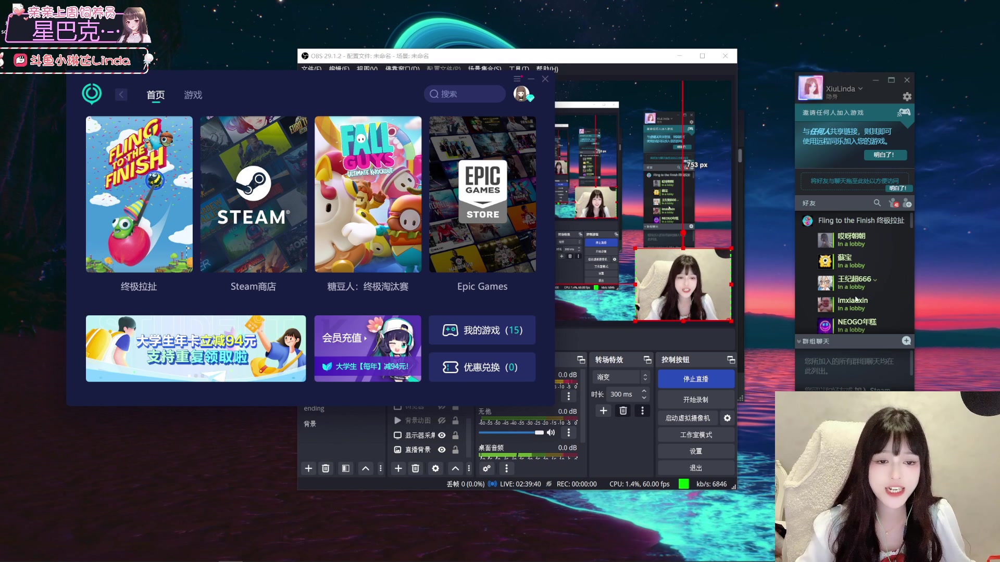
Task: Unlock the 直播背景 source lock
Action: pos(455,450)
